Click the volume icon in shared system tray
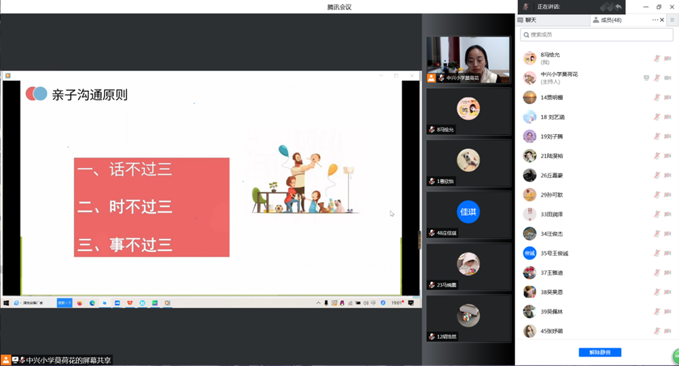Screen dimensions: 679x366 (366, 303)
